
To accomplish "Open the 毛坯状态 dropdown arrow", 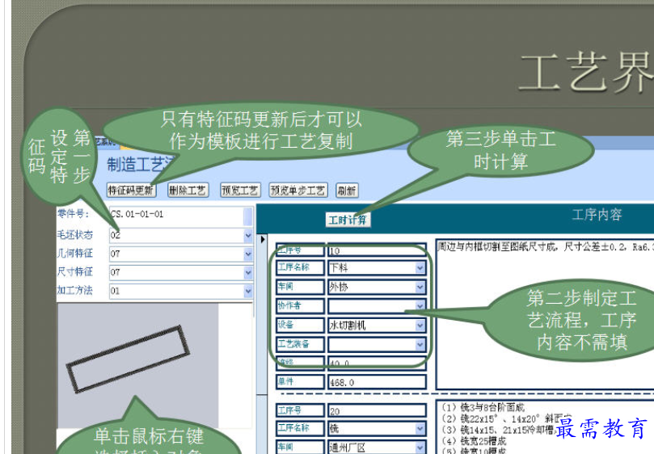I will (x=248, y=236).
